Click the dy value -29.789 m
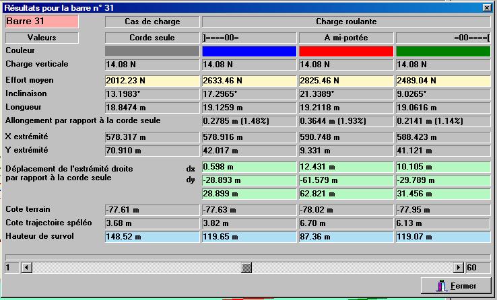 tap(443, 180)
